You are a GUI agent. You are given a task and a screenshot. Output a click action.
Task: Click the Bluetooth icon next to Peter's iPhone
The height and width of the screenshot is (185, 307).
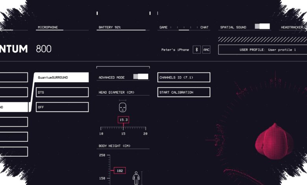click(x=196, y=50)
